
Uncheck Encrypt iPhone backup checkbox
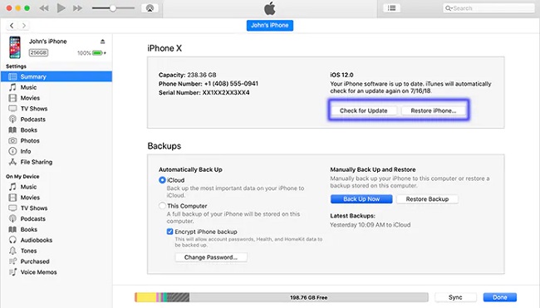coord(169,232)
